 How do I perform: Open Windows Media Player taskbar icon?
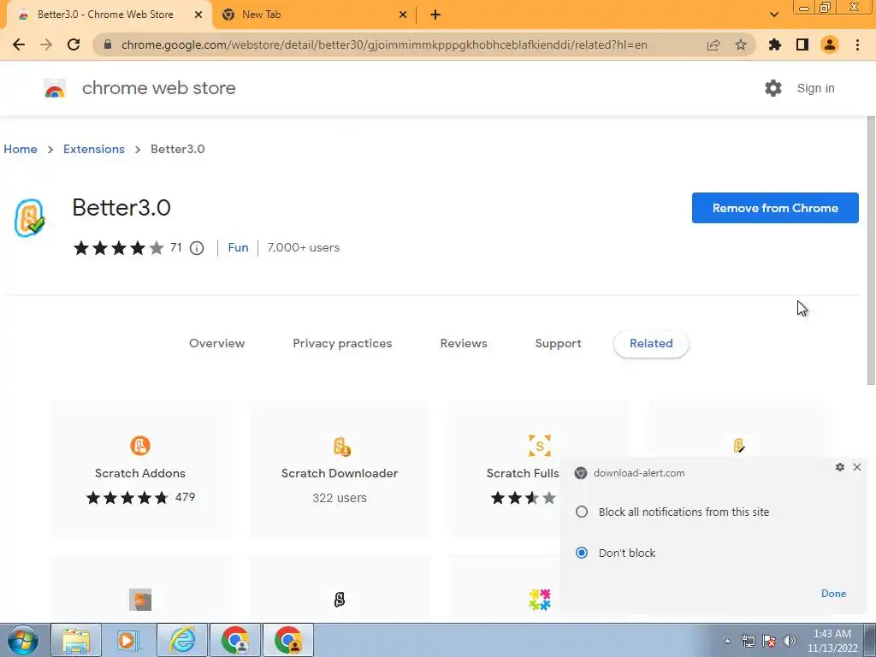[x=128, y=640]
